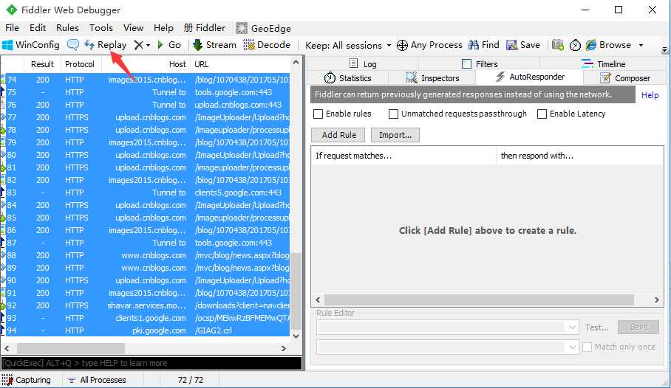The height and width of the screenshot is (388, 671).
Task: Switch to the Inspectors tab
Action: (432, 77)
